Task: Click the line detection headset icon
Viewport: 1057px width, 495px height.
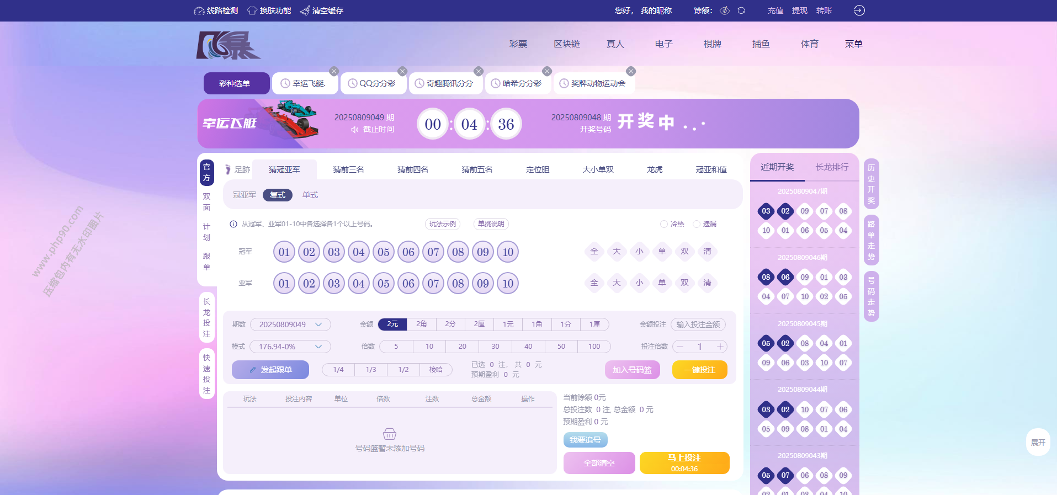Action: 199,11
